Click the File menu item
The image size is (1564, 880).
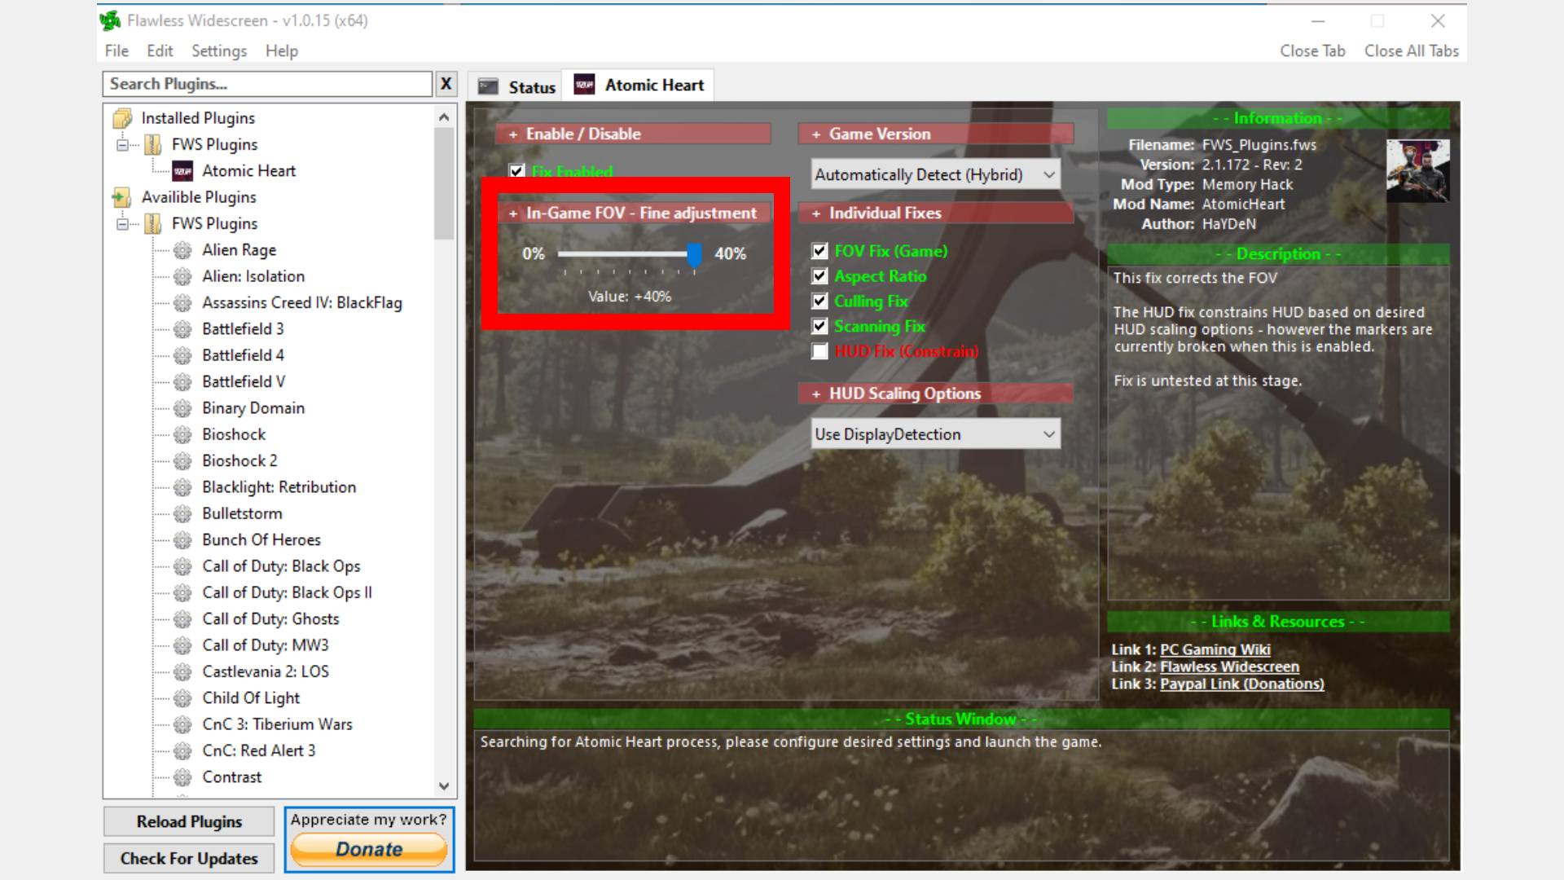click(x=116, y=50)
